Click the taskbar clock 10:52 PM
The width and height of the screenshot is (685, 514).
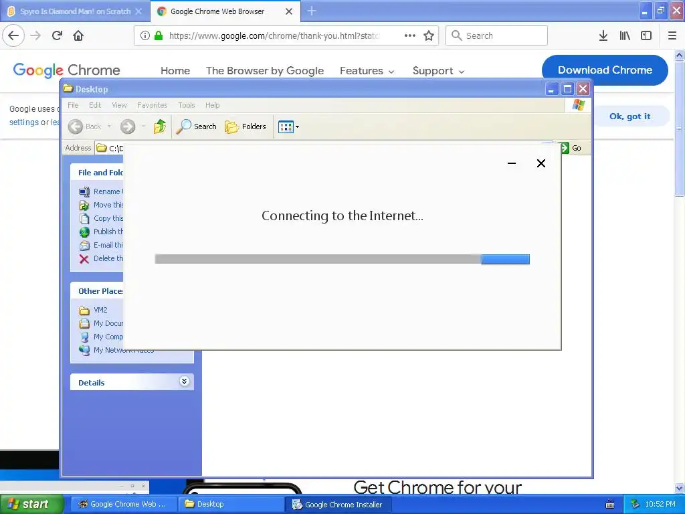click(660, 504)
